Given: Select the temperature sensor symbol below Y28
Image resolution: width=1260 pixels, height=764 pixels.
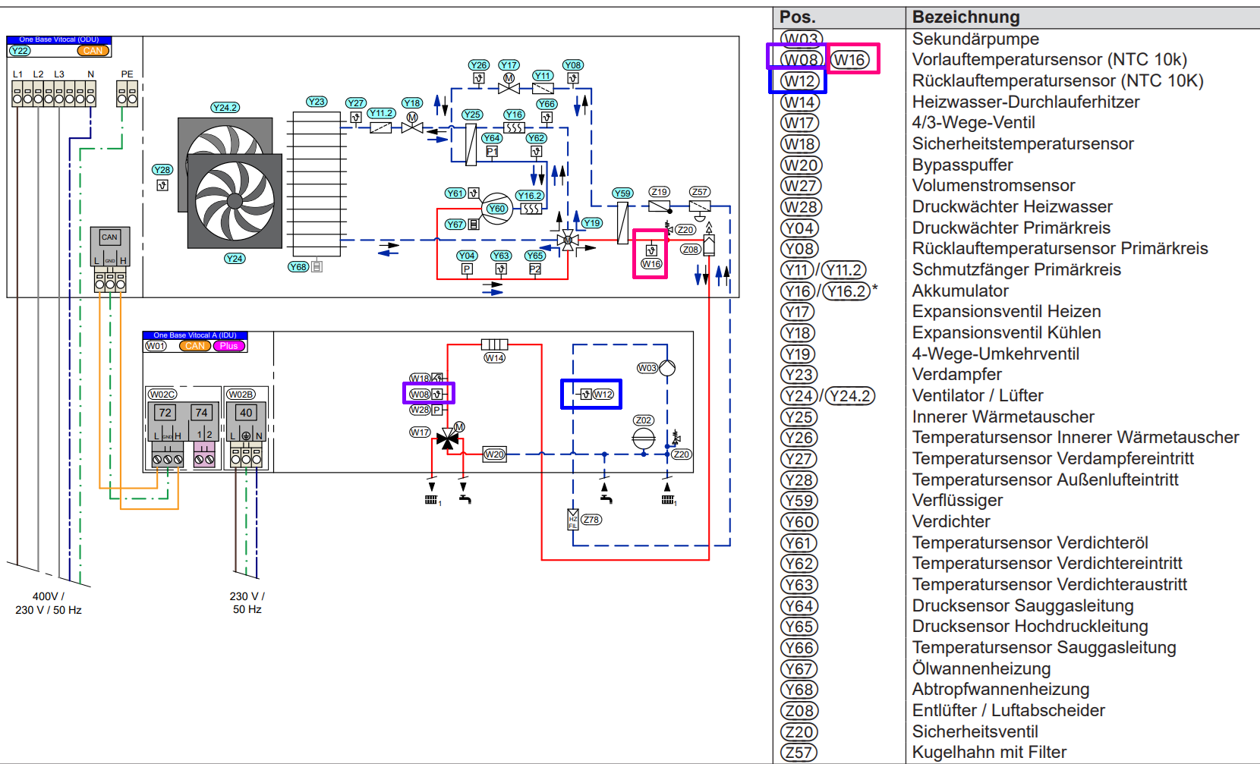Looking at the screenshot, I should 162,185.
